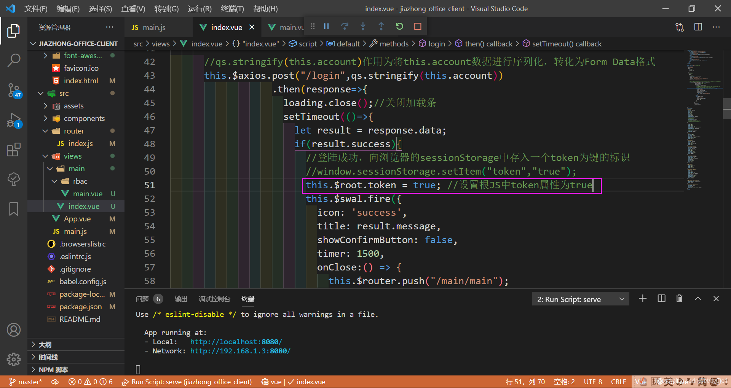Click the debug Step Into button

363,26
